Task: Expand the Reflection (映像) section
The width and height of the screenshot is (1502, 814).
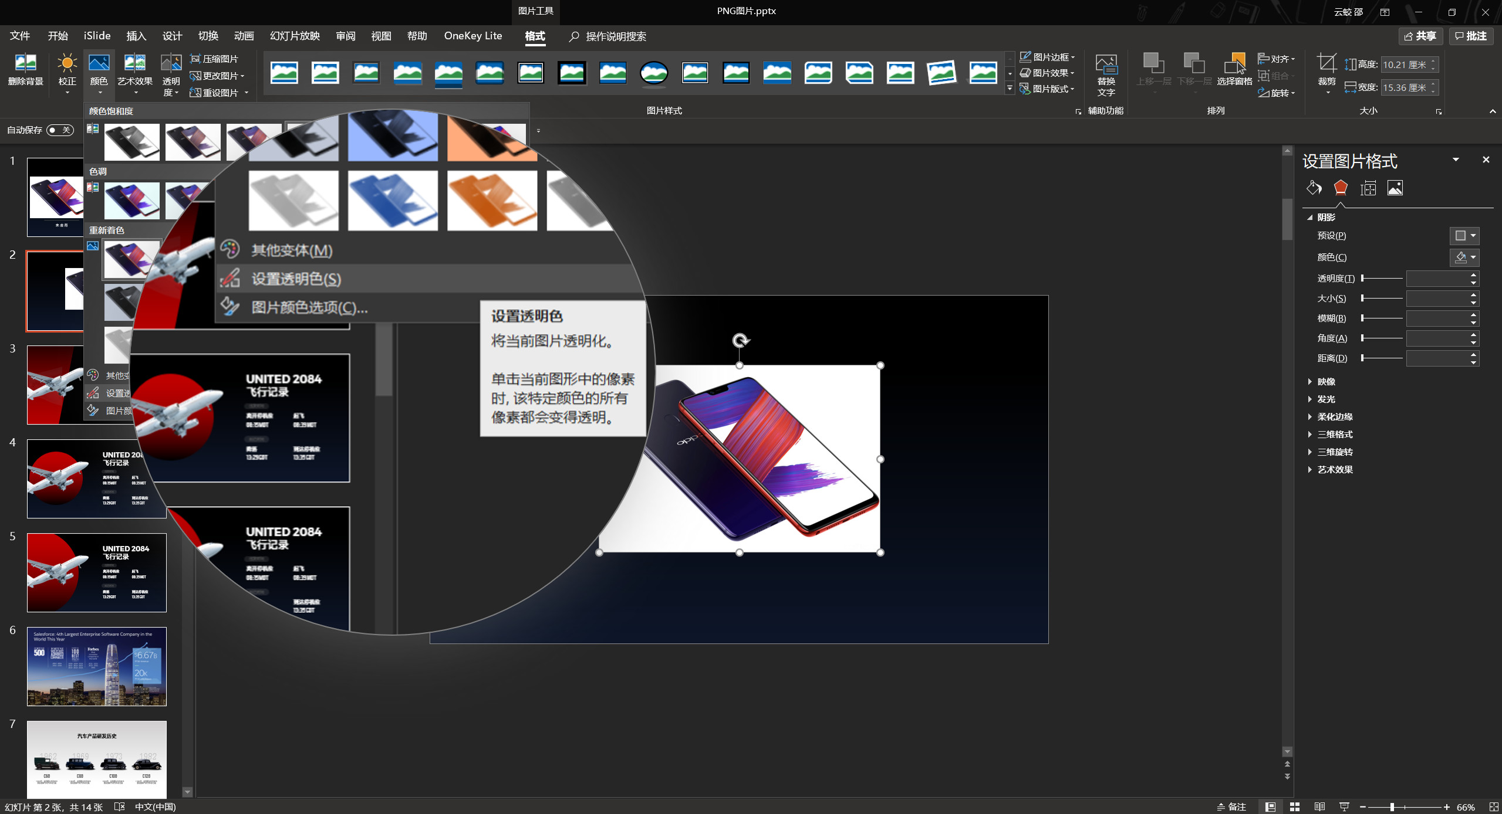Action: coord(1325,381)
